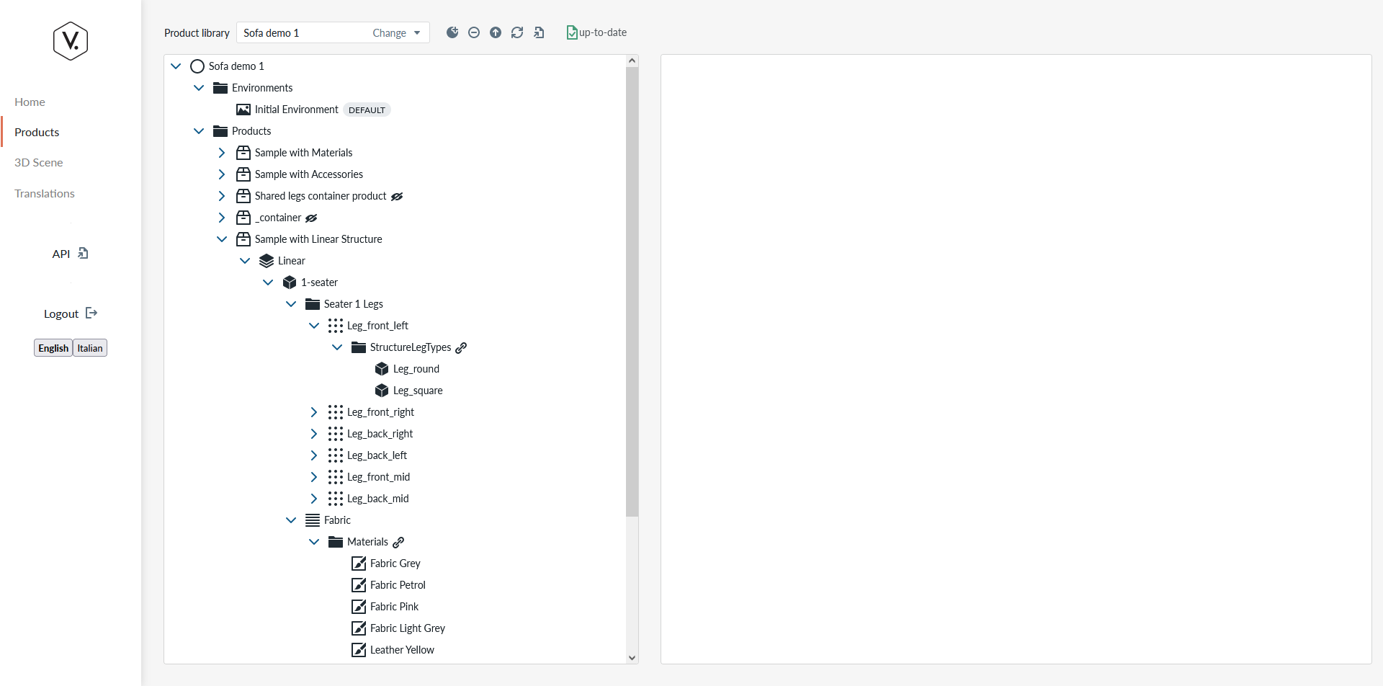Viewport: 1383px width, 686px height.
Task: Click the minus circle remove icon
Action: coord(474,32)
